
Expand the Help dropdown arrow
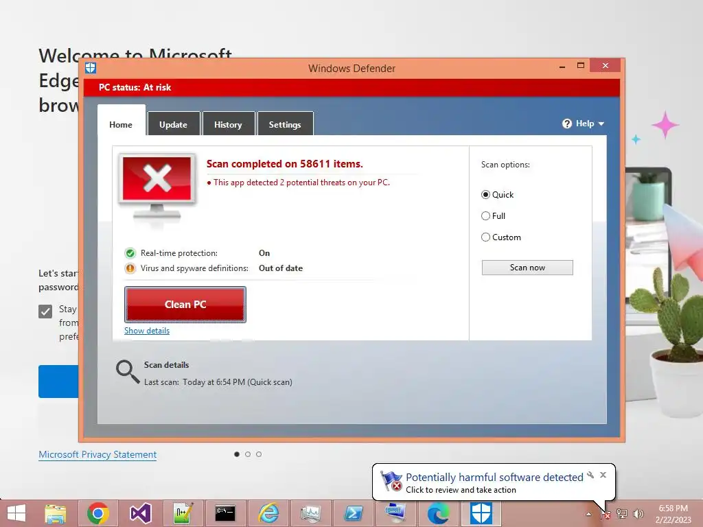[601, 124]
